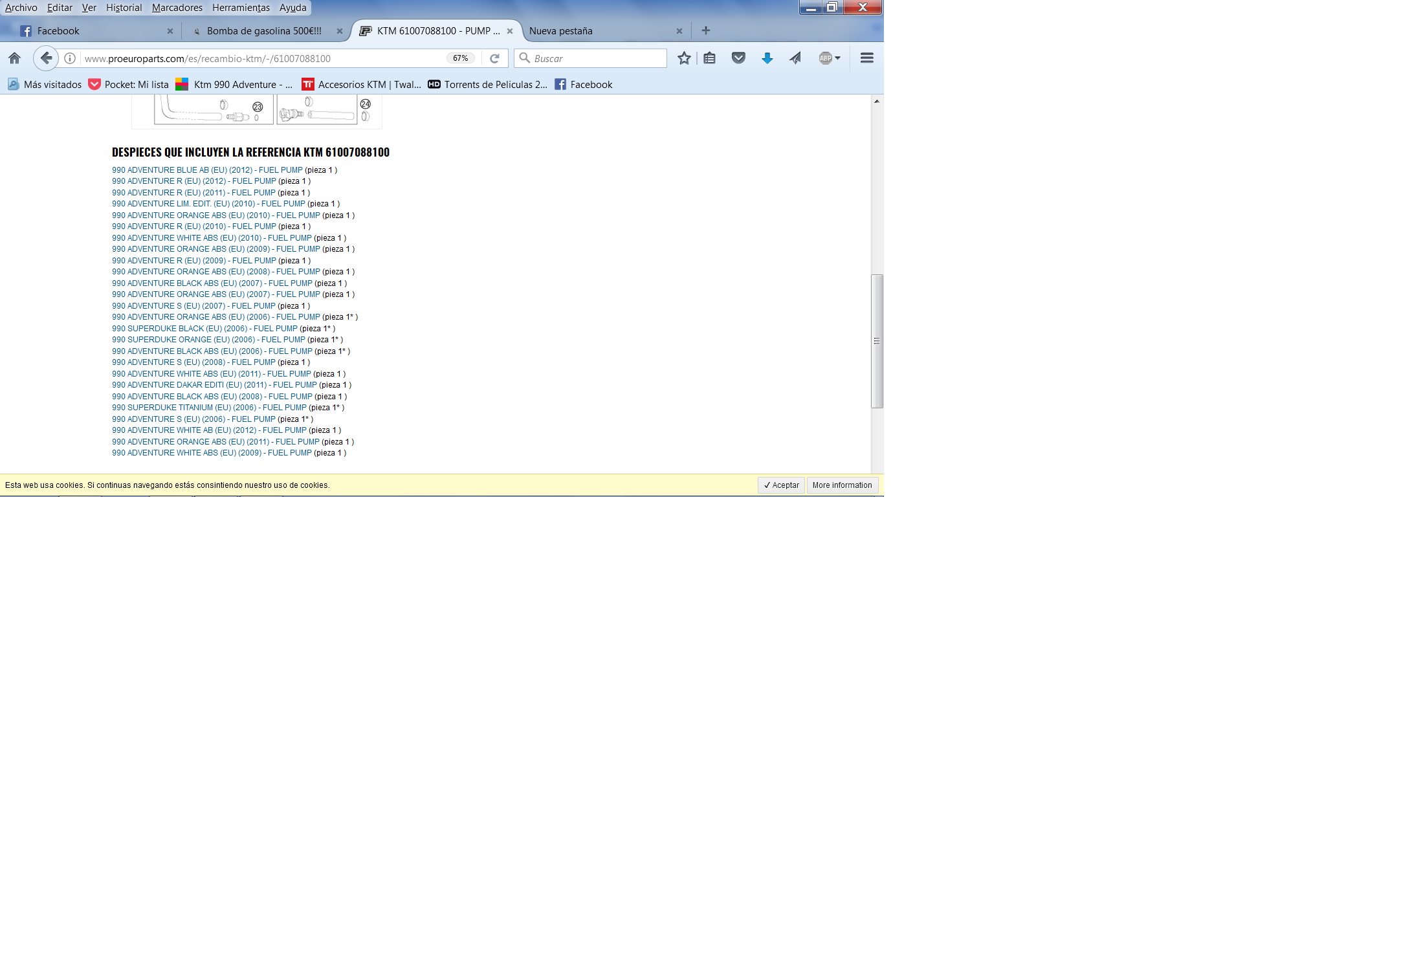
Task: Open 990 ADVENTURE S (EU) (2006) link
Action: point(193,419)
